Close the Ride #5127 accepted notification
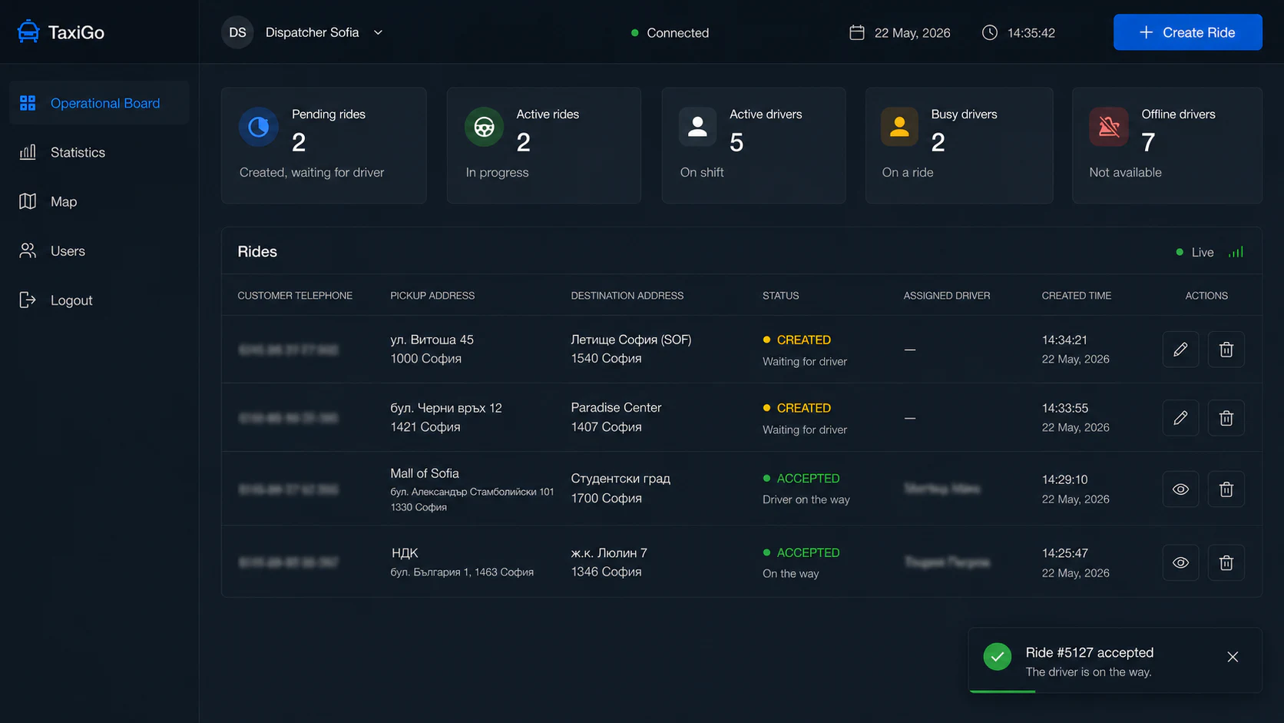 [1233, 657]
